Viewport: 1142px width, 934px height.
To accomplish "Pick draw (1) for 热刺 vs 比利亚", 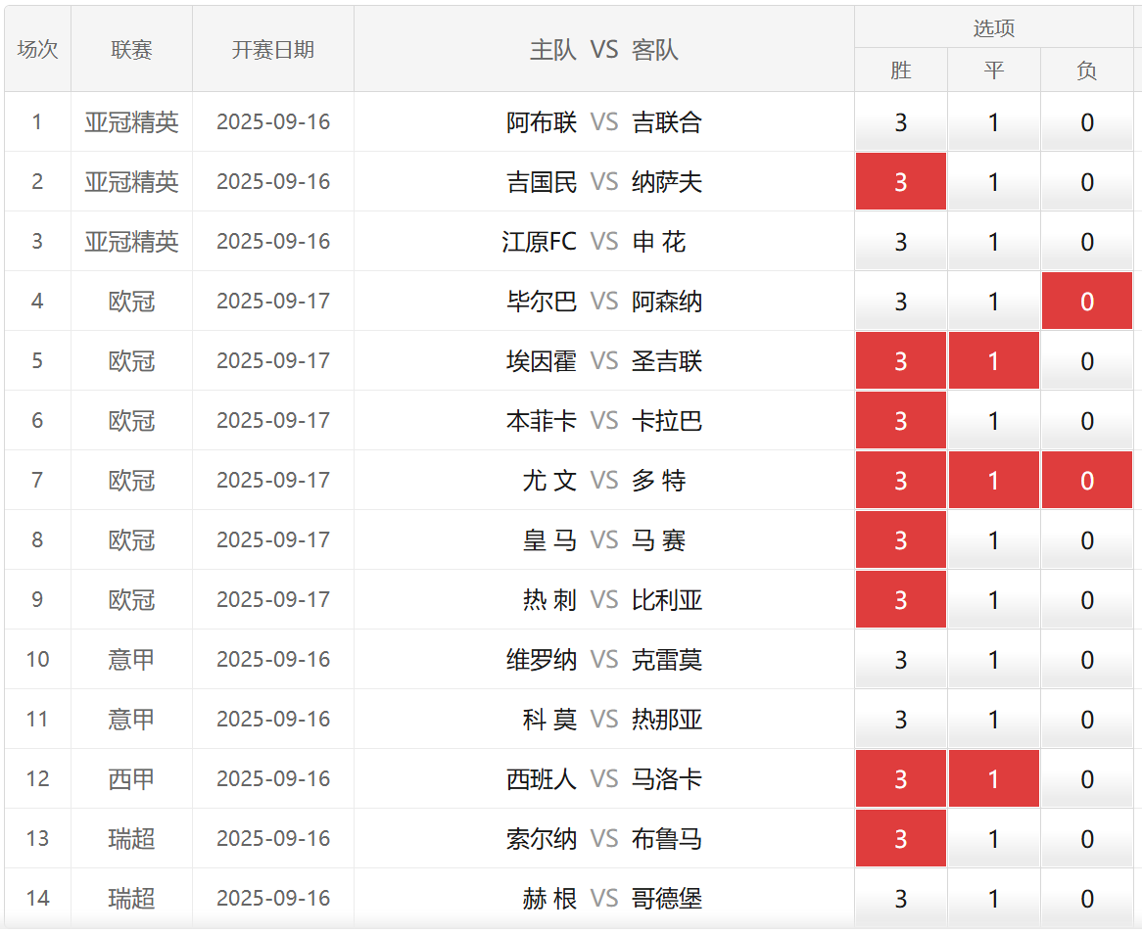I will coord(994,600).
